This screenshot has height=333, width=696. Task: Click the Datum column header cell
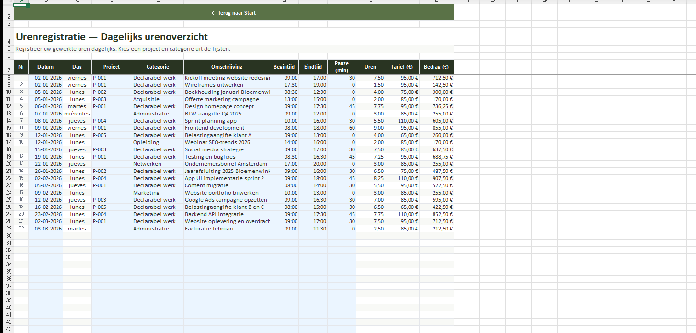pos(46,67)
